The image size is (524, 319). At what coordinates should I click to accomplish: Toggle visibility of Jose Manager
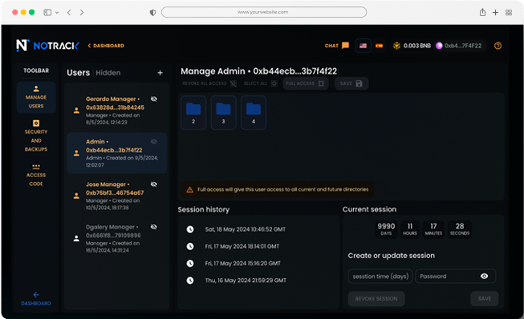click(x=154, y=184)
